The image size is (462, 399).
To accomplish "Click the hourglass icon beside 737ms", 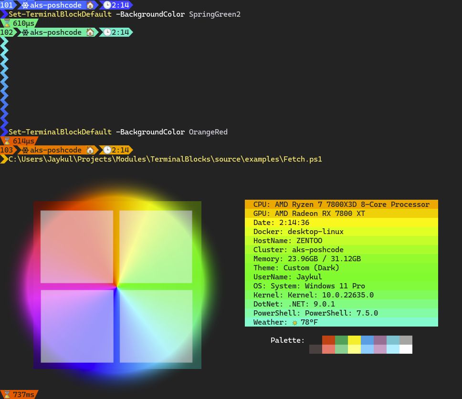I will pos(7,394).
